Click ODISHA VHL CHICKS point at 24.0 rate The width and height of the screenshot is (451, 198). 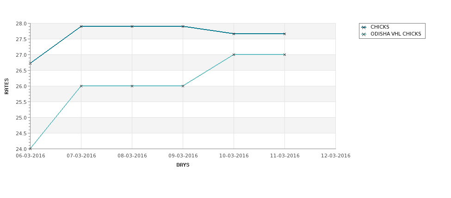30,149
